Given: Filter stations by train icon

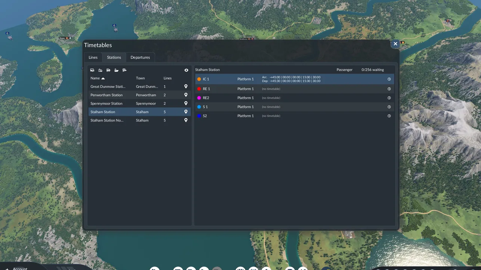Looking at the screenshot, I should (x=108, y=70).
